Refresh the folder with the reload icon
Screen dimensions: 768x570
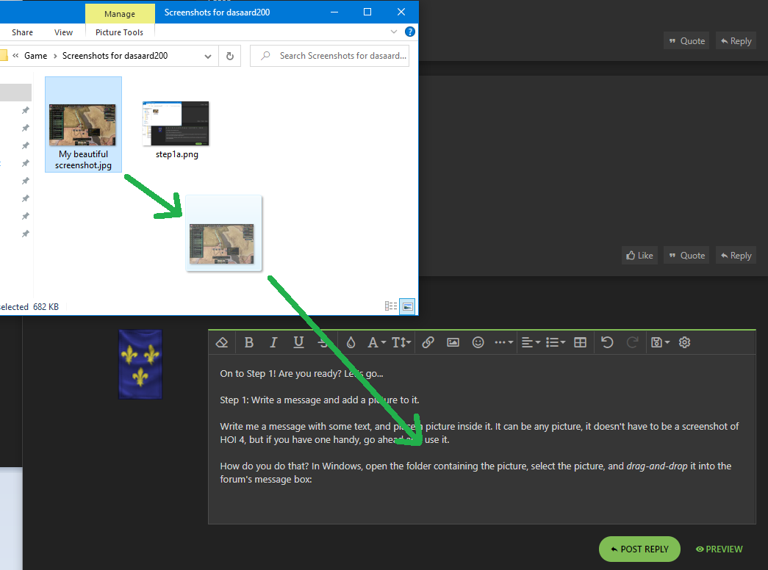click(x=230, y=56)
